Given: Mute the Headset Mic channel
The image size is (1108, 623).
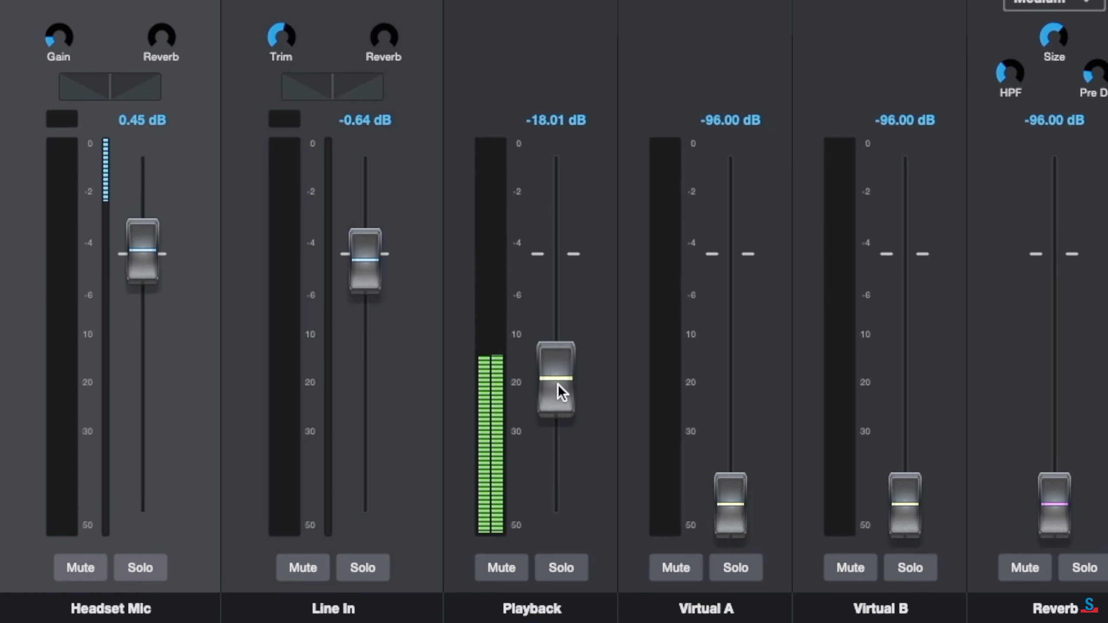Looking at the screenshot, I should click(x=80, y=567).
